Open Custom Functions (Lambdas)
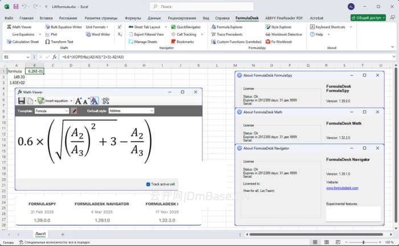 [x=237, y=42]
